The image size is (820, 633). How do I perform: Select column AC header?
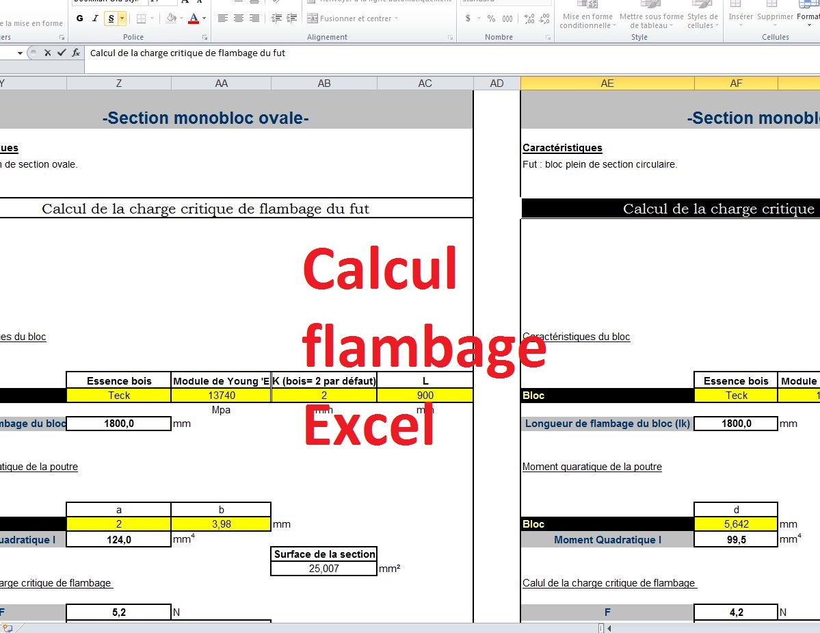[425, 83]
